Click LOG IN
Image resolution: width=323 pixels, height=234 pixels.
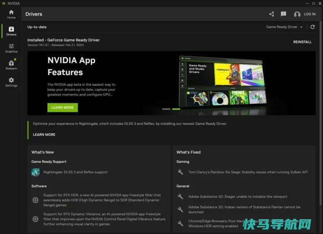(x=310, y=14)
